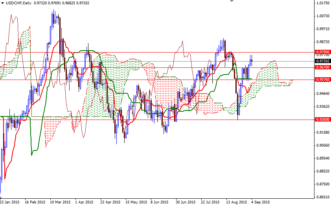Click the 0.99710 price scale value
The width and height of the screenshot is (331, 205).
[323, 29]
